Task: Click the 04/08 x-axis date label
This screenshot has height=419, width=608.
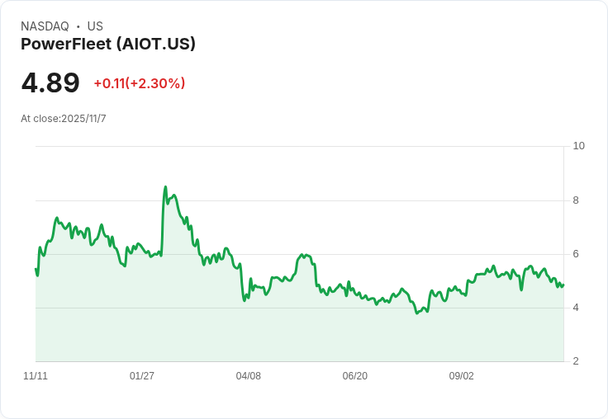Action: (248, 376)
